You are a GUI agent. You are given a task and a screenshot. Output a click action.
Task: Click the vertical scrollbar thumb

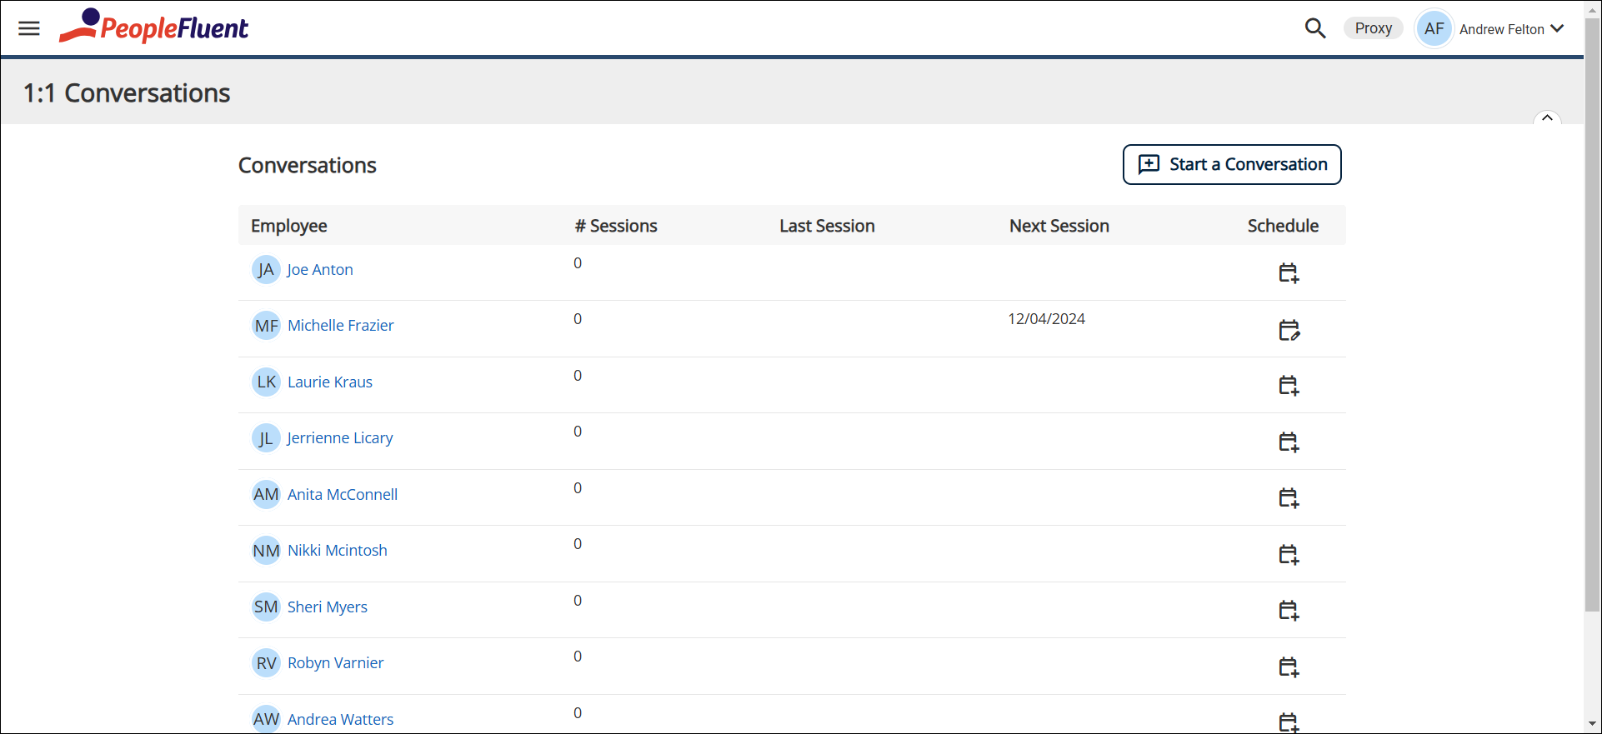1592,317
